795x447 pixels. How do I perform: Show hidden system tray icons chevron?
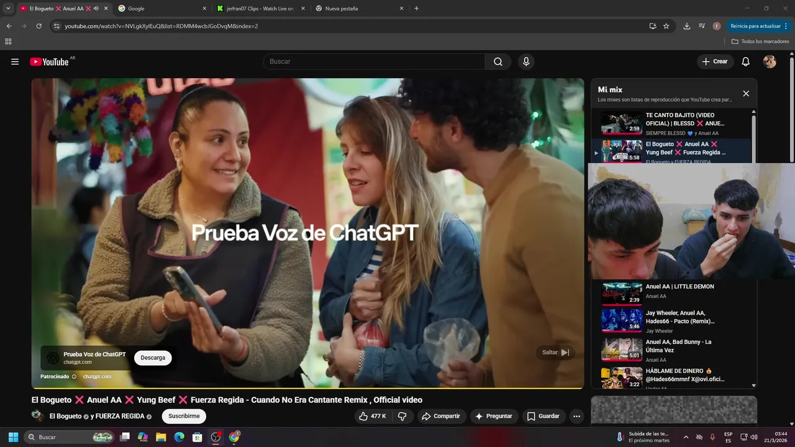click(x=686, y=437)
